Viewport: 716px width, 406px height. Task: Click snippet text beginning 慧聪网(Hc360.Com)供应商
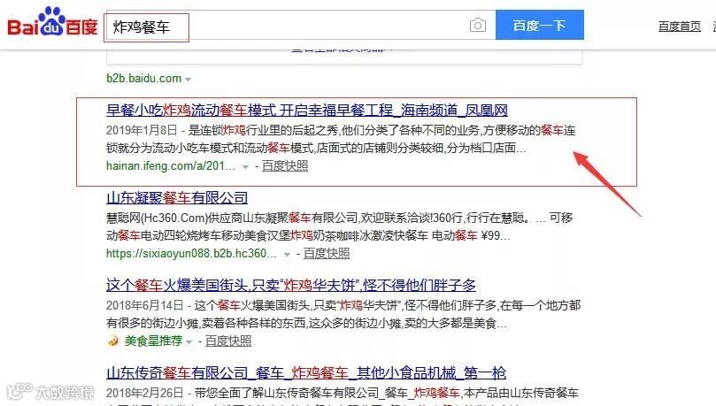click(339, 226)
